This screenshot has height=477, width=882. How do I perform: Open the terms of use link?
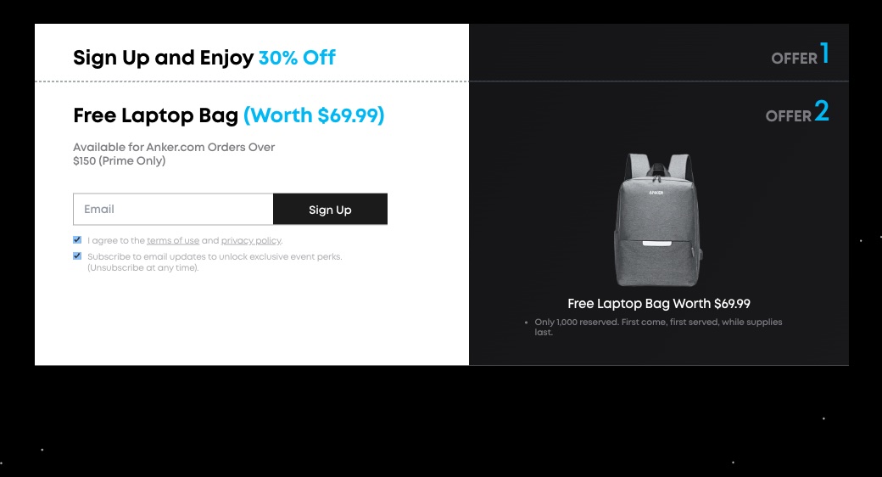(x=173, y=240)
